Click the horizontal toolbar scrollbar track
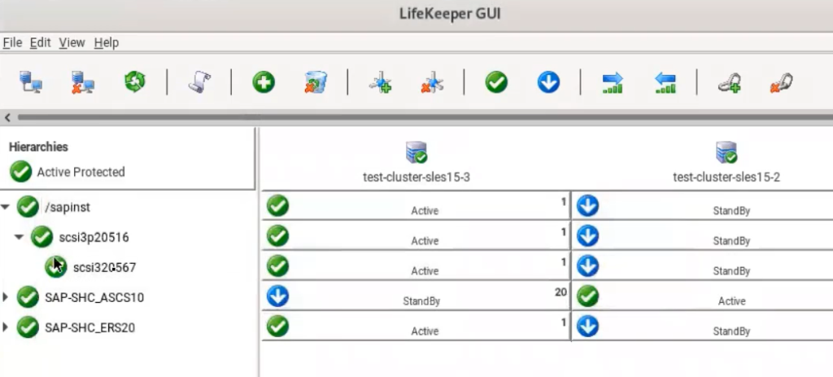The height and width of the screenshot is (377, 833). pos(425,117)
